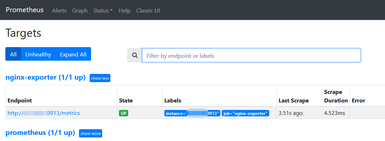Click the green UP state badge
385x141 pixels.
click(x=124, y=113)
